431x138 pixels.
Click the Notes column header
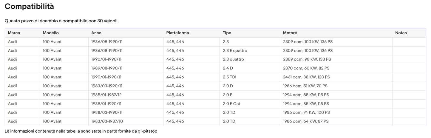pyautogui.click(x=401, y=33)
